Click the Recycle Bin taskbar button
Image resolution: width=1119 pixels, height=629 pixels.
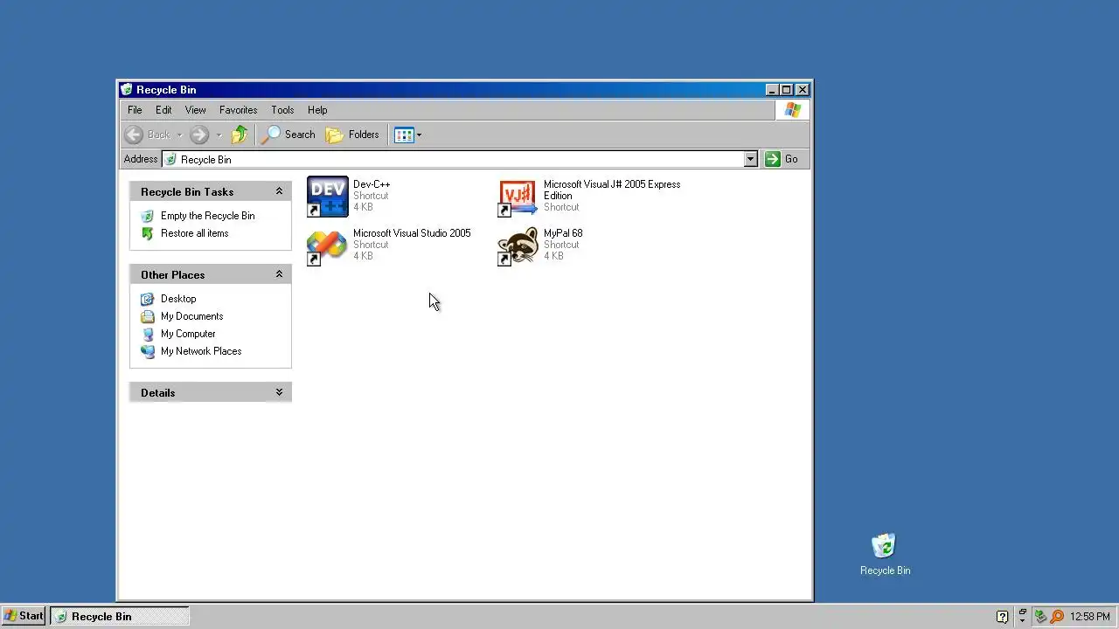pyautogui.click(x=119, y=616)
